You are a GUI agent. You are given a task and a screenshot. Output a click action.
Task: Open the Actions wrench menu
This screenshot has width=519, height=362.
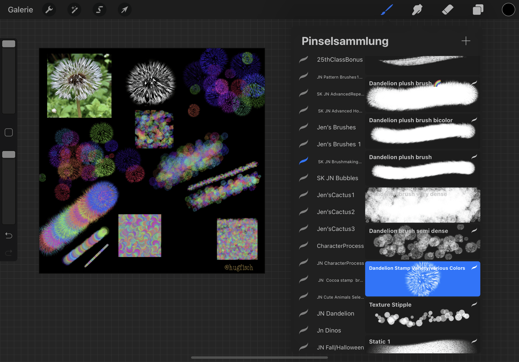tap(49, 9)
